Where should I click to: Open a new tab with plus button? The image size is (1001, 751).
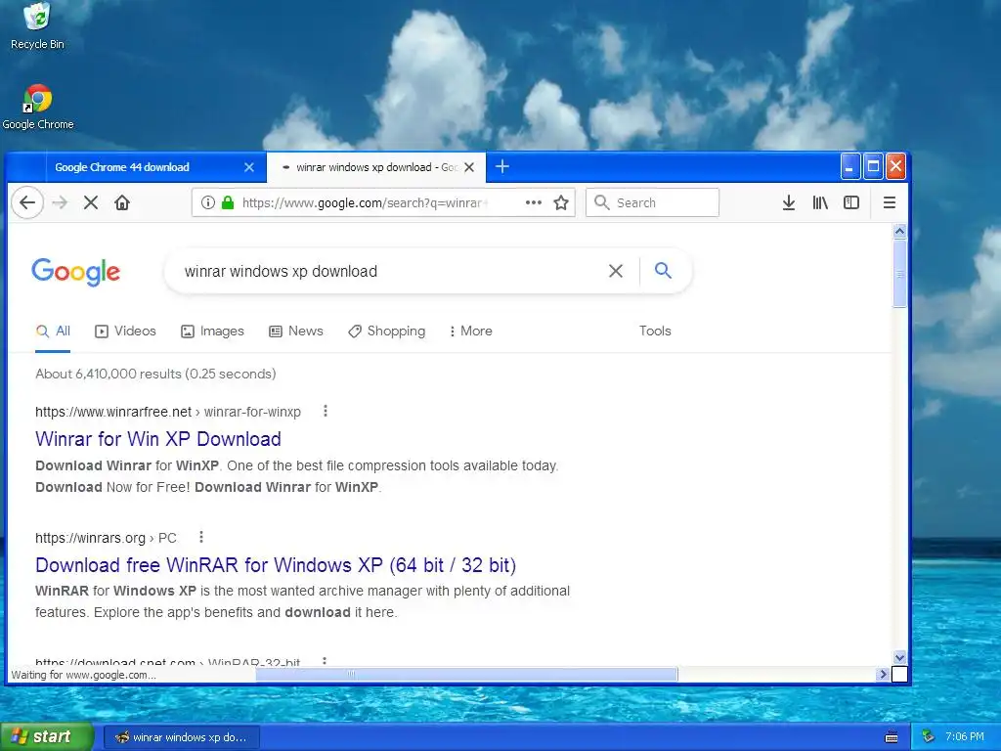[502, 166]
